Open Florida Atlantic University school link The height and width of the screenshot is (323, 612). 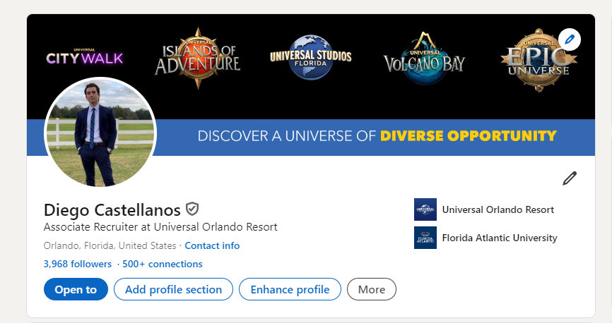[x=500, y=238]
